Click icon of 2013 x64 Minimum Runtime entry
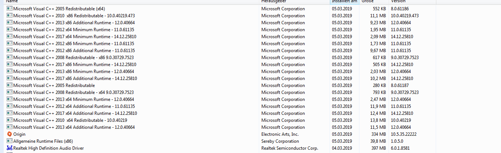Image resolution: width=501 pixels, height=153 pixels. pyautogui.click(x=10, y=99)
